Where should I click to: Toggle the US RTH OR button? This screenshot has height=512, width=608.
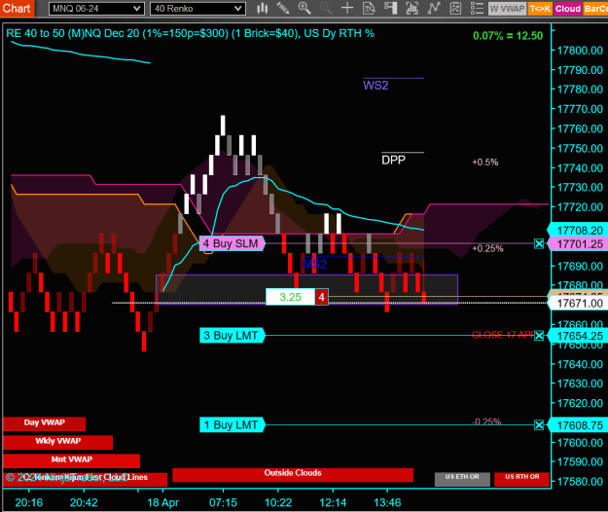pyautogui.click(x=522, y=479)
